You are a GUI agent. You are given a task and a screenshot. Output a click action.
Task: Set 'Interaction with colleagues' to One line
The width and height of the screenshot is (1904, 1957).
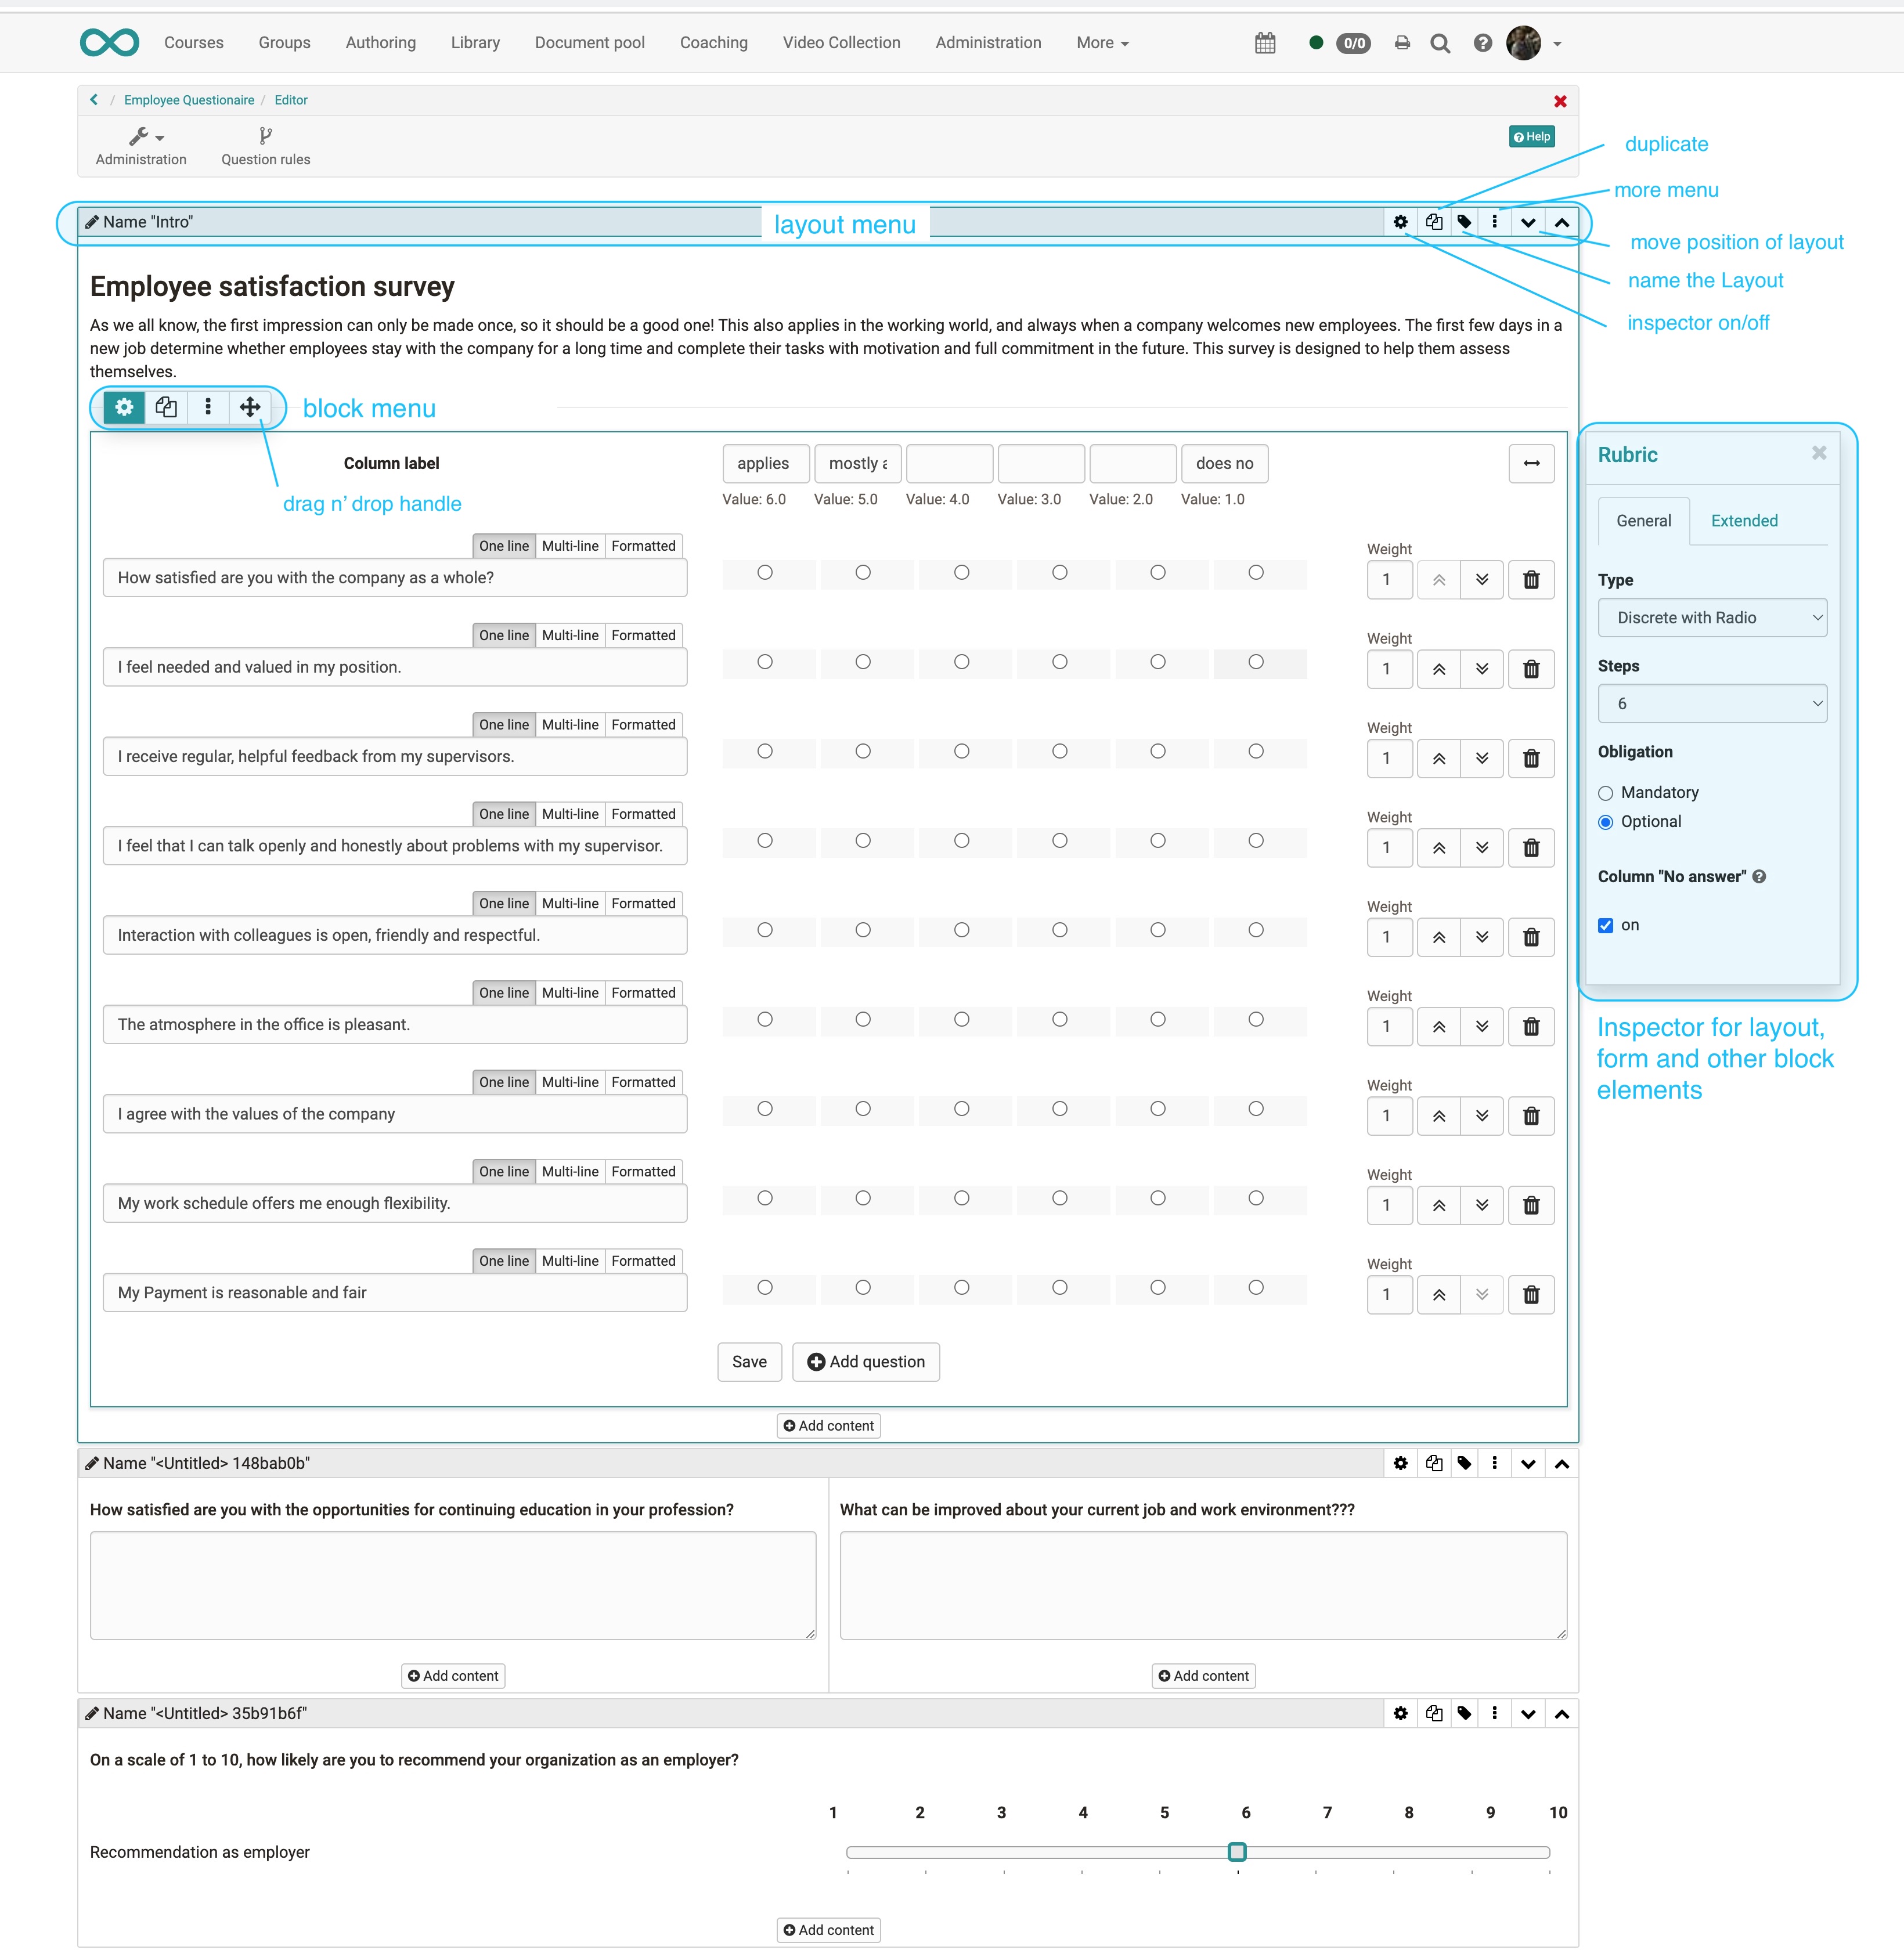504,904
